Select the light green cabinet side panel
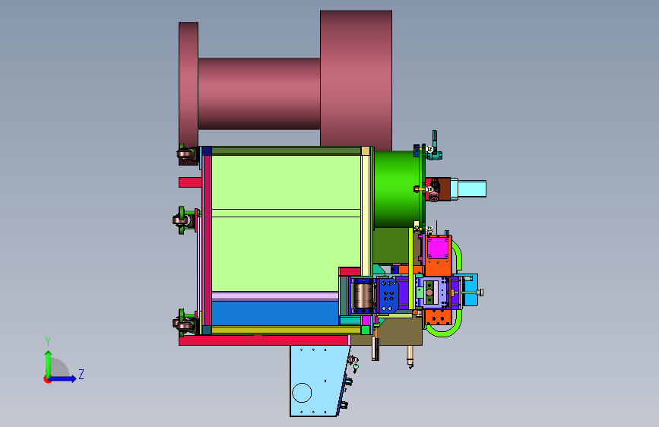Viewport: 659px width, 427px height. pos(286,223)
